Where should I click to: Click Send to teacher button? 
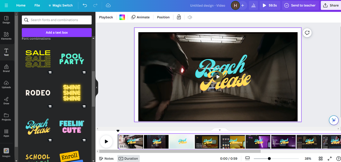pyautogui.click(x=300, y=5)
